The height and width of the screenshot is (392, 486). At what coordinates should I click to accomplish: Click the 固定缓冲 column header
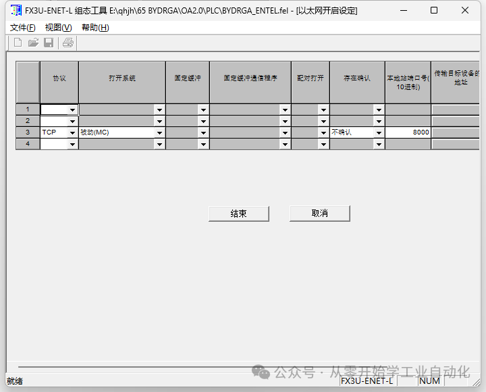pos(188,82)
